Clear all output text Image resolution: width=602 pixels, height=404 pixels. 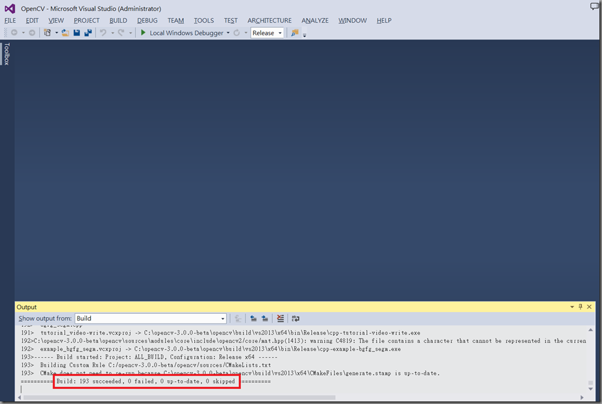pos(281,318)
